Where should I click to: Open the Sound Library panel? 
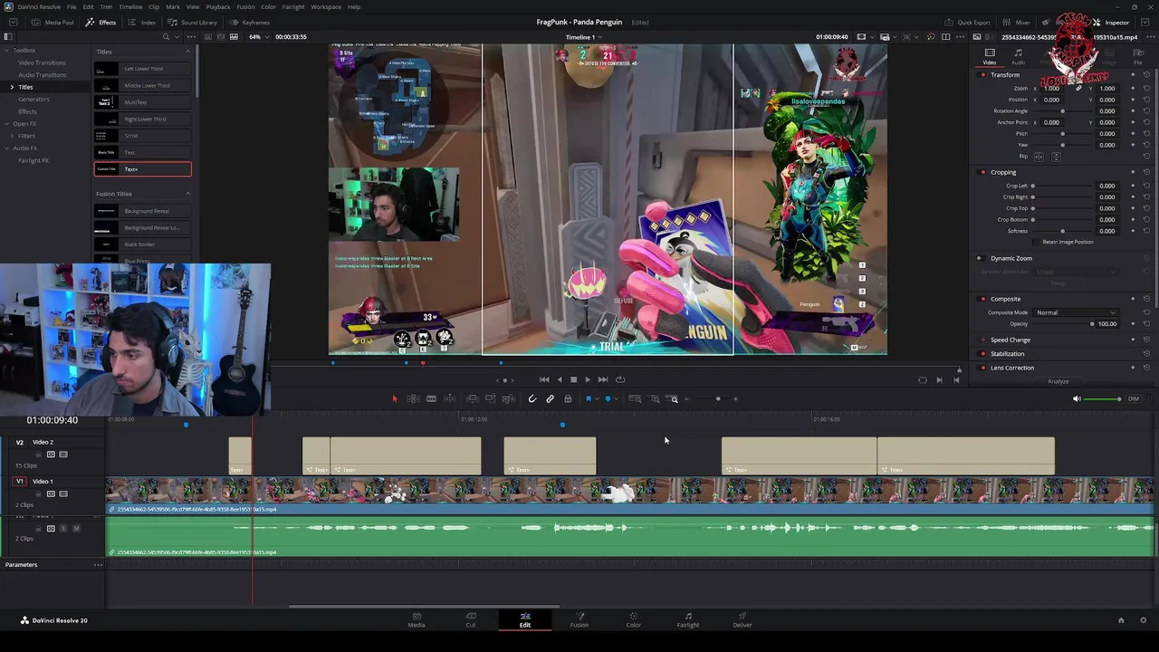(x=192, y=22)
